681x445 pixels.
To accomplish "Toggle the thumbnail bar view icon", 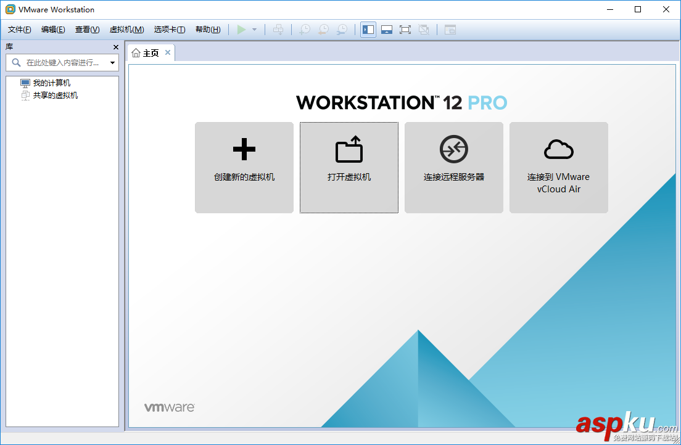I will [387, 30].
